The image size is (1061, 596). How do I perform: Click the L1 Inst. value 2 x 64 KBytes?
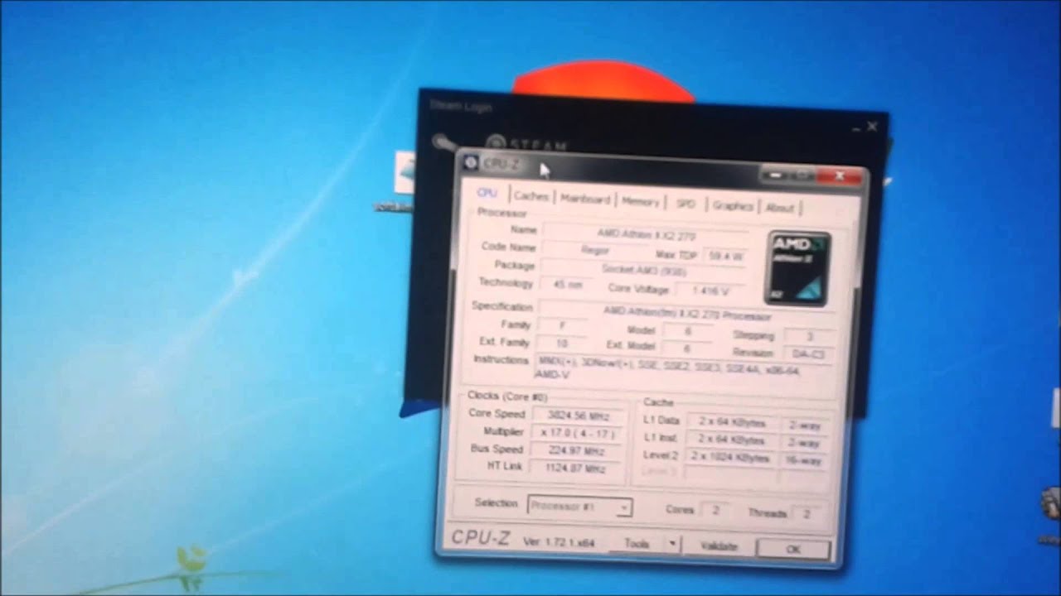[730, 440]
